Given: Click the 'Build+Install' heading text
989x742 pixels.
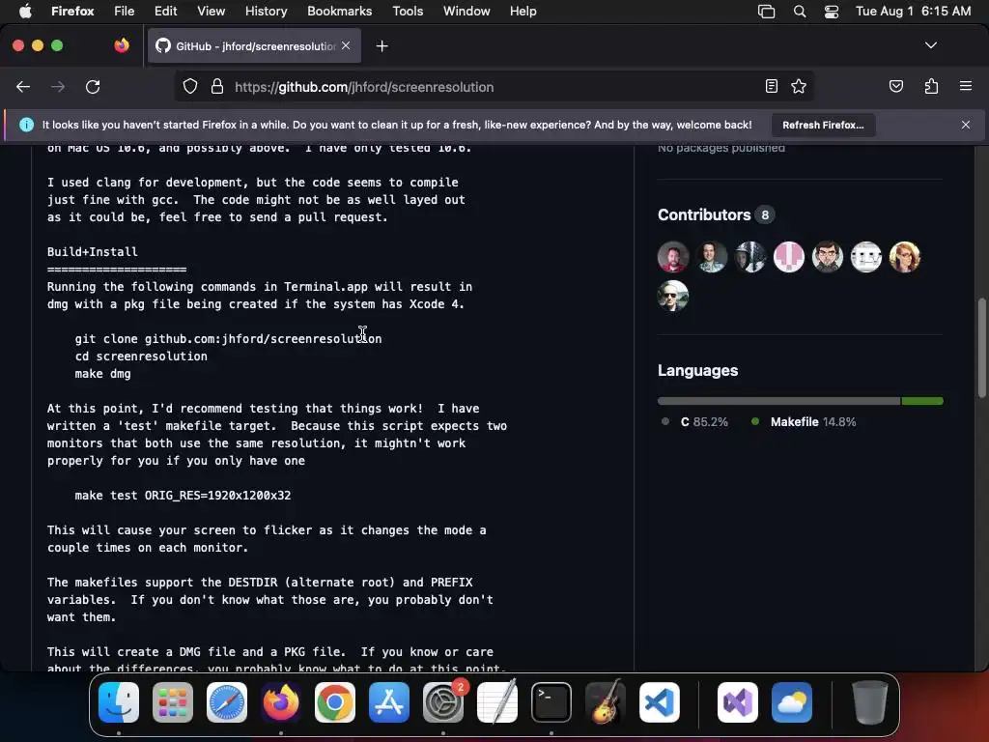Looking at the screenshot, I should (92, 252).
